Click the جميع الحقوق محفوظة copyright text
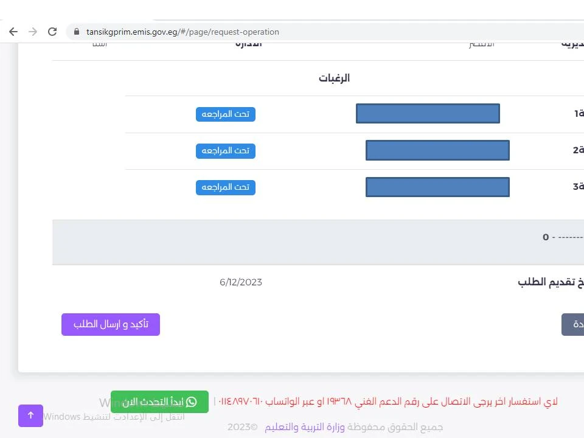The width and height of the screenshot is (584, 438). [x=395, y=427]
